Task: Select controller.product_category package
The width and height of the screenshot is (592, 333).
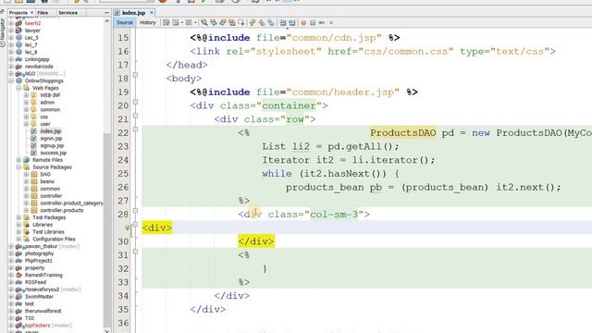Action: 71,203
